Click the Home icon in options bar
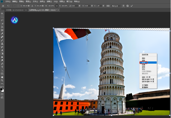Viewport: 171px width, 118px height. [x=3, y=6]
